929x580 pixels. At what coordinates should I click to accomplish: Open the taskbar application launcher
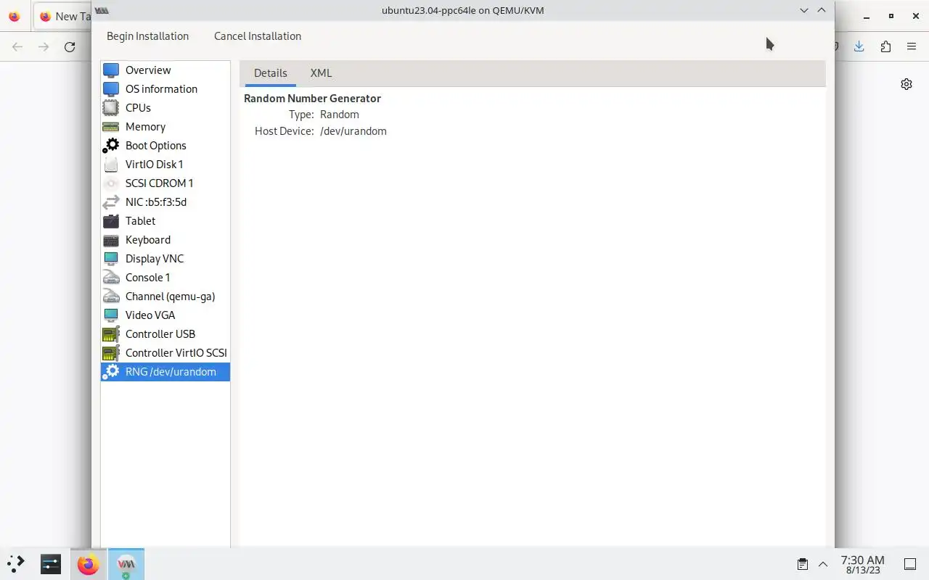tap(16, 563)
